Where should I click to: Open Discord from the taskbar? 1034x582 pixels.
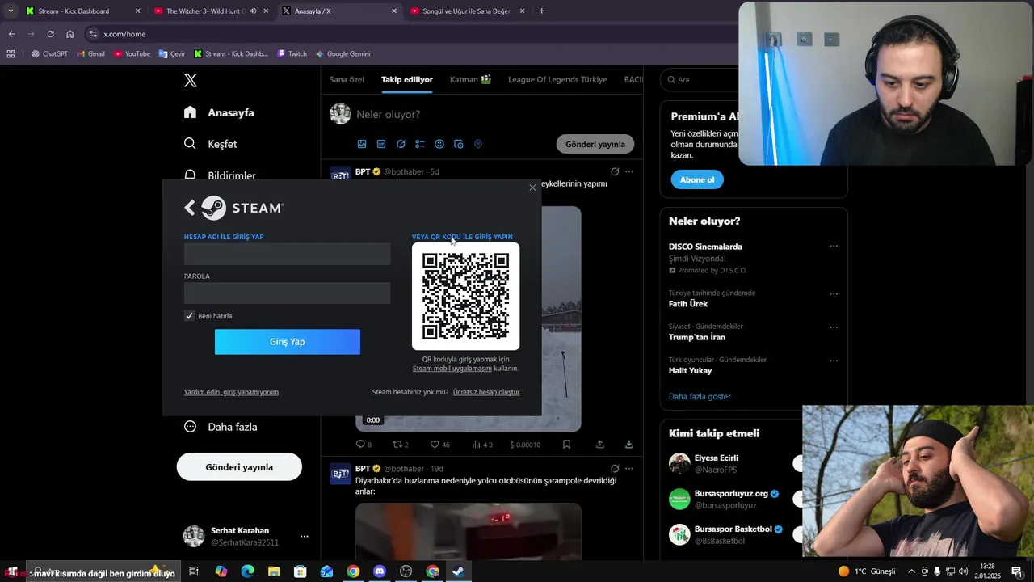coord(380,571)
